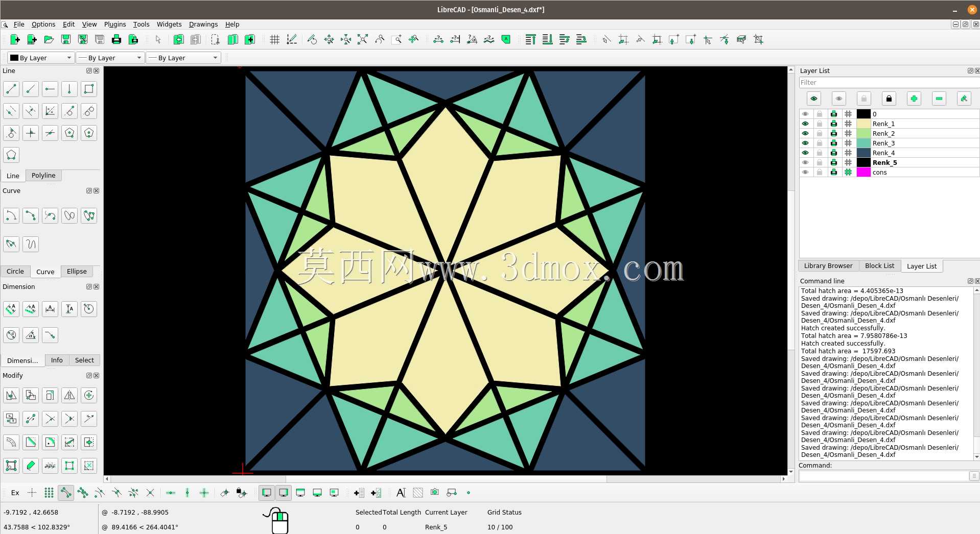Select the Vertical line tool
This screenshot has width=980, height=534.
pos(69,89)
